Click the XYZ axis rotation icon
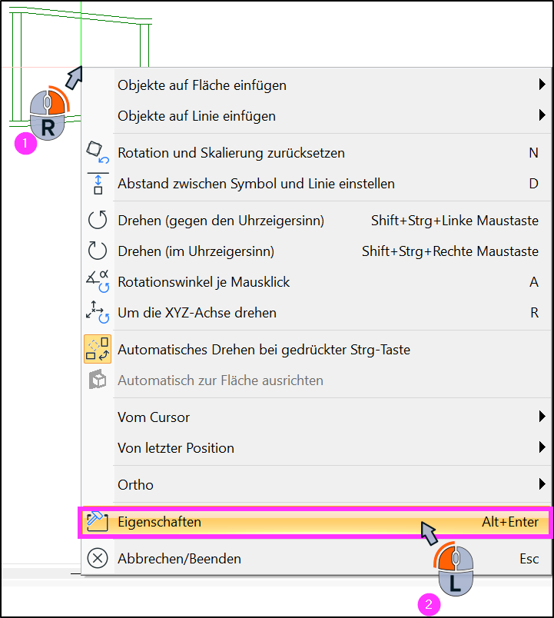 [x=98, y=312]
